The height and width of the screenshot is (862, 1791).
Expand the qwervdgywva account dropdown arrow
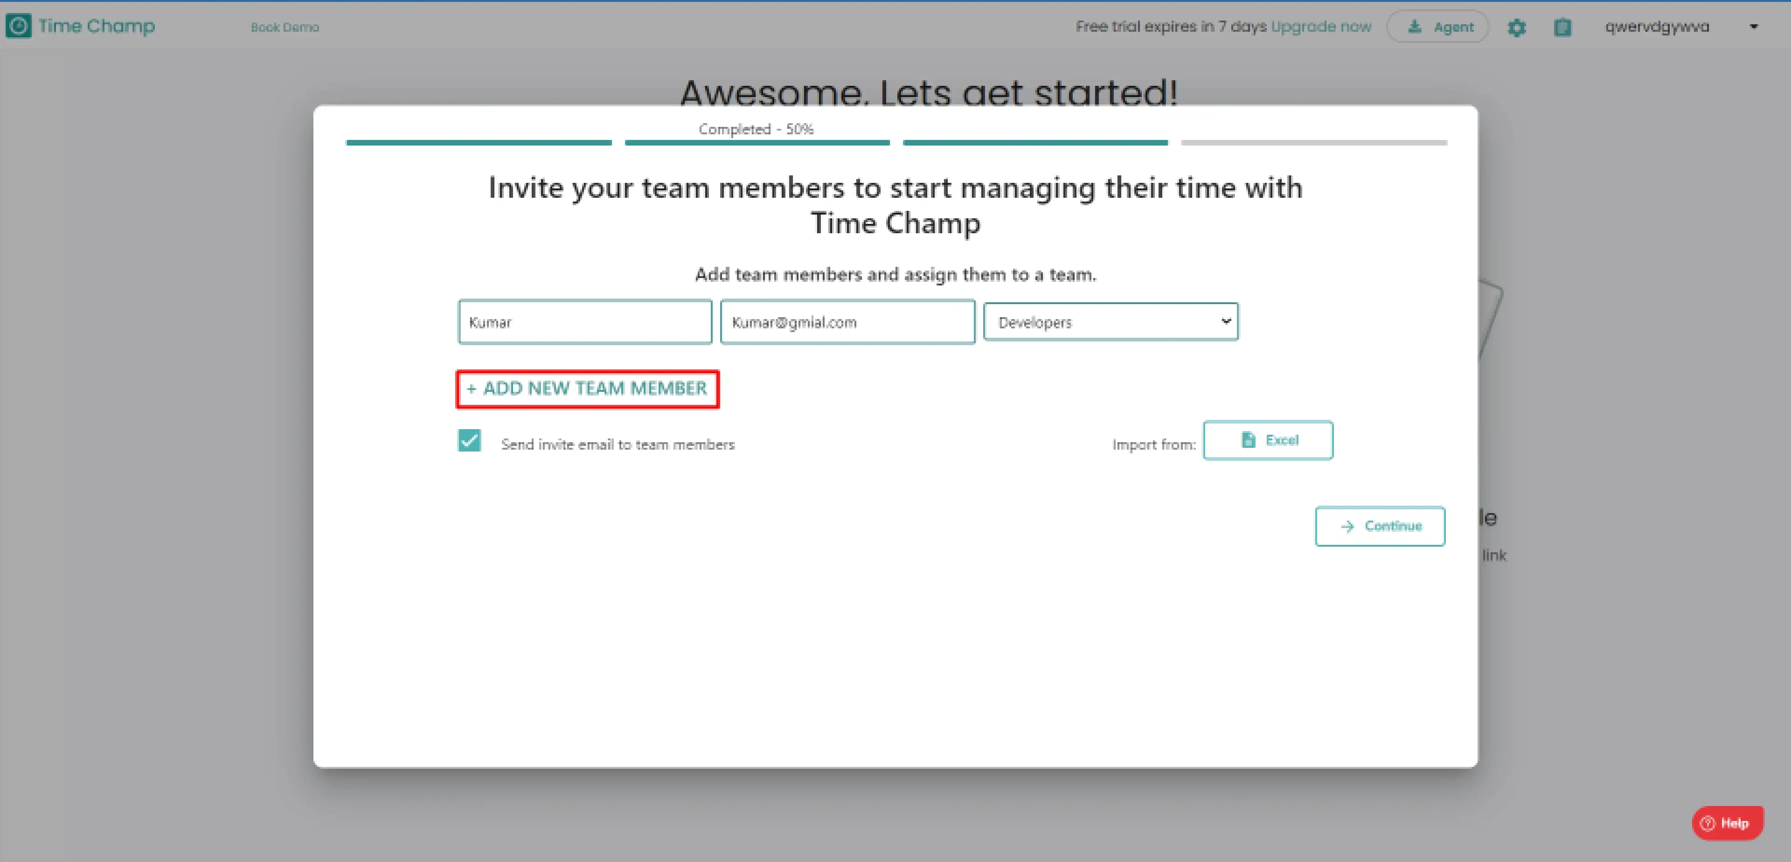coord(1754,27)
